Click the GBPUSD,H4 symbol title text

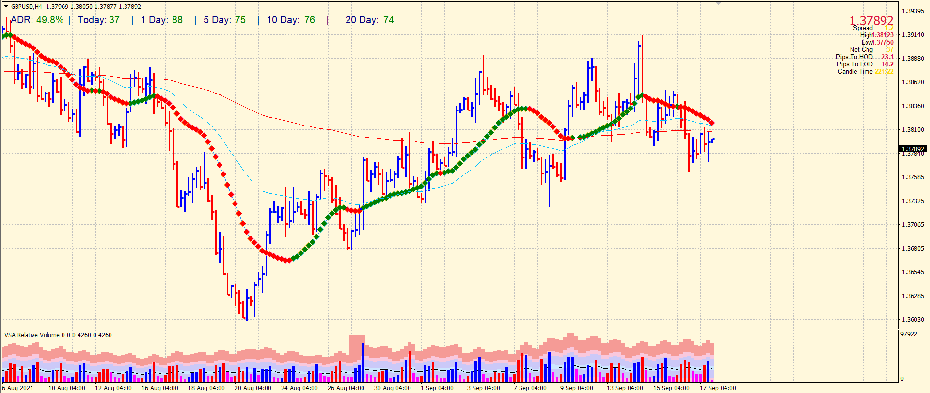(x=27, y=7)
